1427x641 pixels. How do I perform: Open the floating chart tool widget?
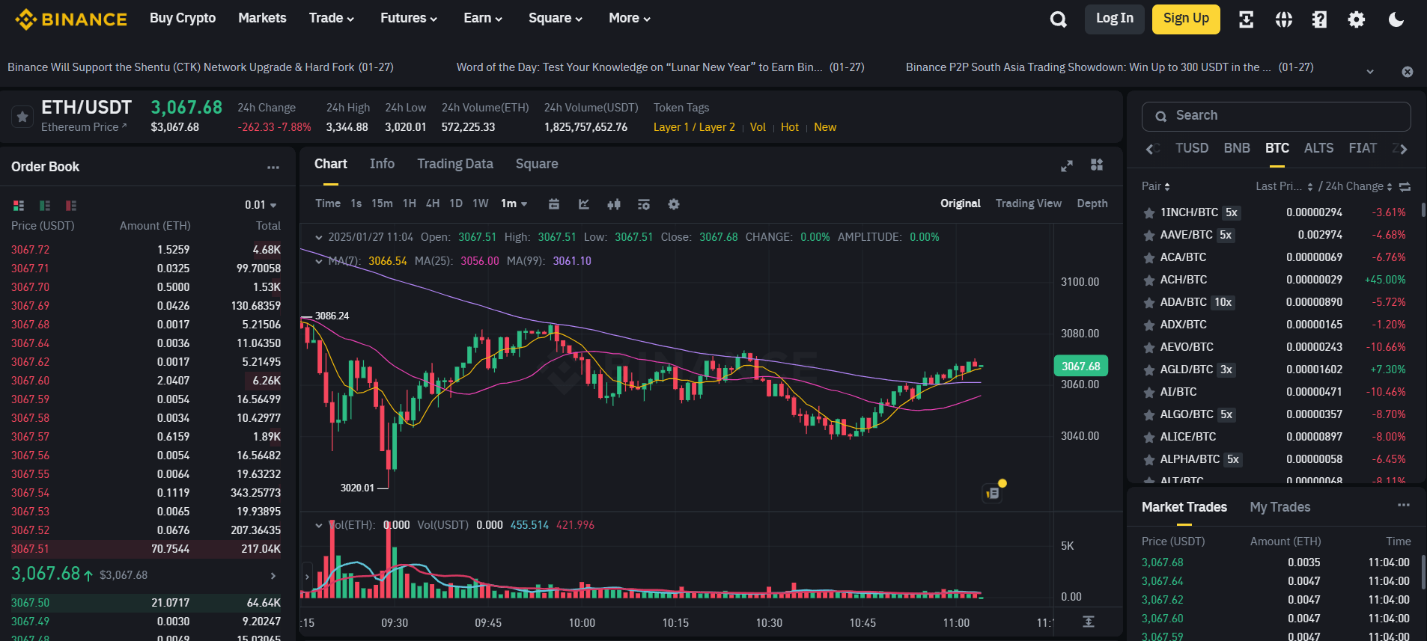pos(993,493)
